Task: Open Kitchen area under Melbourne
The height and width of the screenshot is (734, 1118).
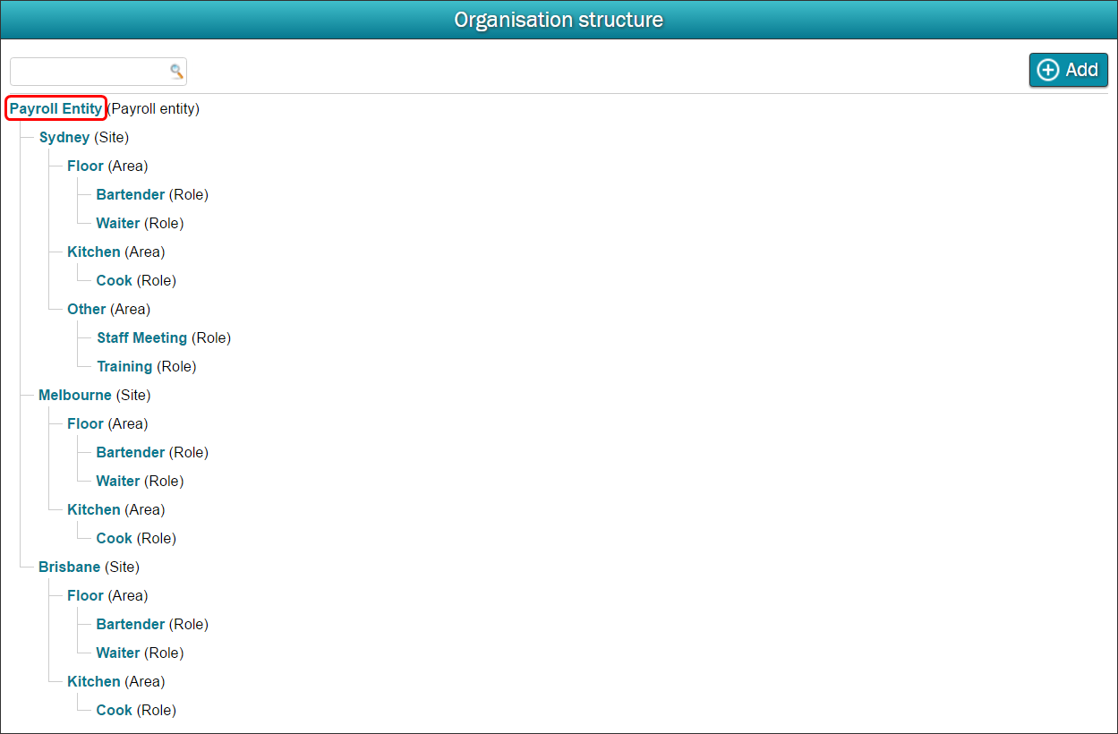Action: coord(94,509)
